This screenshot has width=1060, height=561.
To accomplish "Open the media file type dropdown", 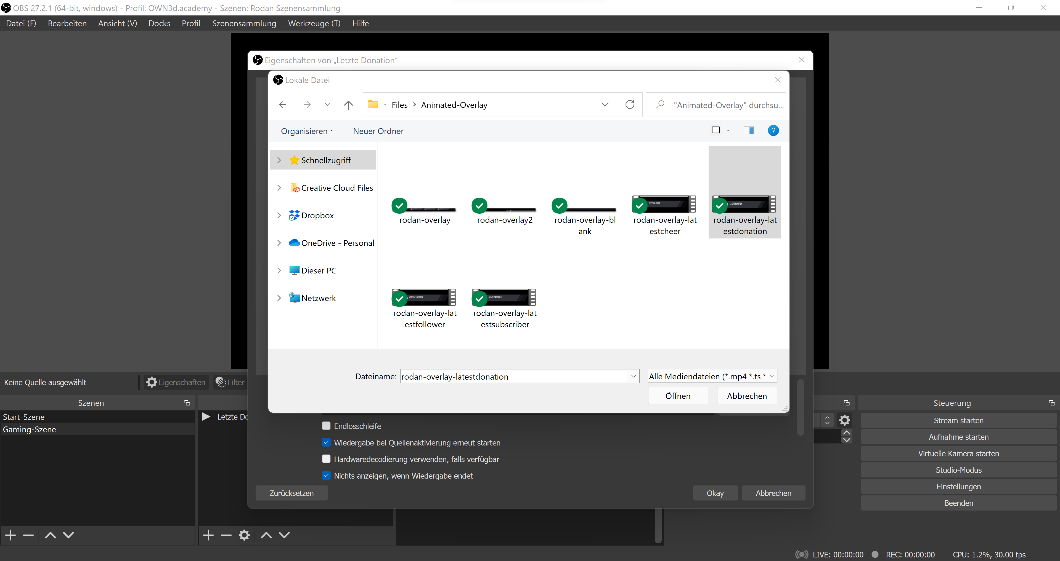I will (x=712, y=376).
